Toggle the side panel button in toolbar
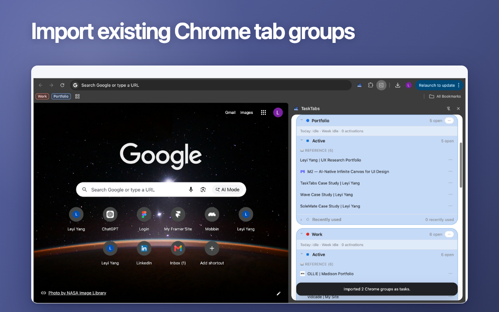This screenshot has width=499, height=312. point(381,85)
